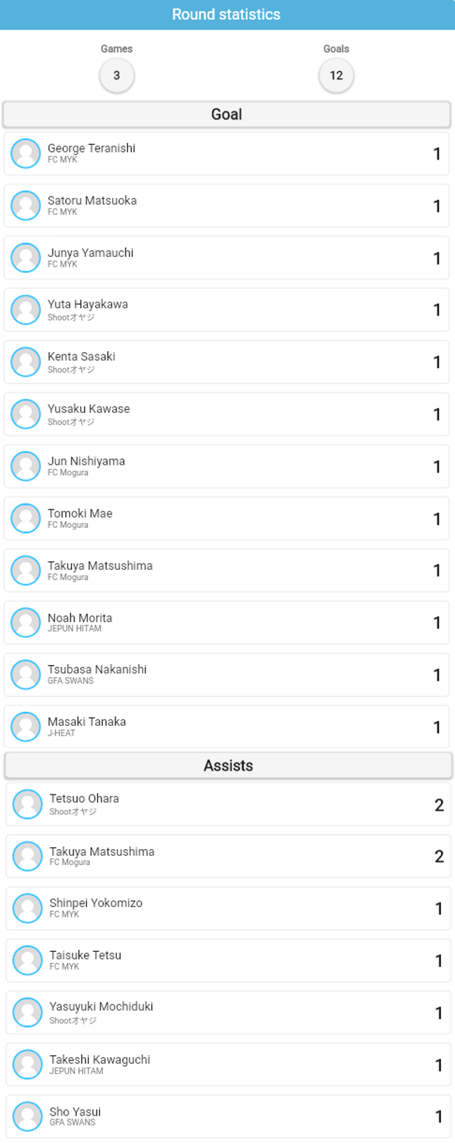This screenshot has height=1143, width=455.
Task: Select Takuya Matsushima row under Assists
Action: [x=228, y=857]
